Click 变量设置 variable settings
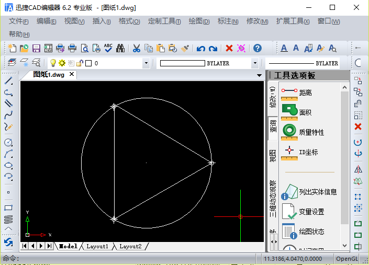 click(303, 212)
